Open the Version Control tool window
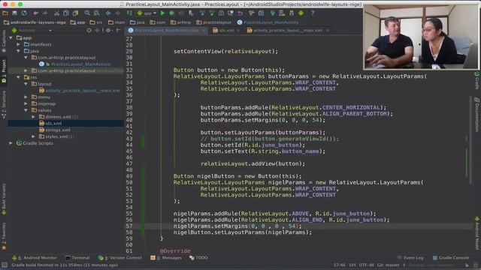Screen dimensions: 481x270 pos(119,258)
